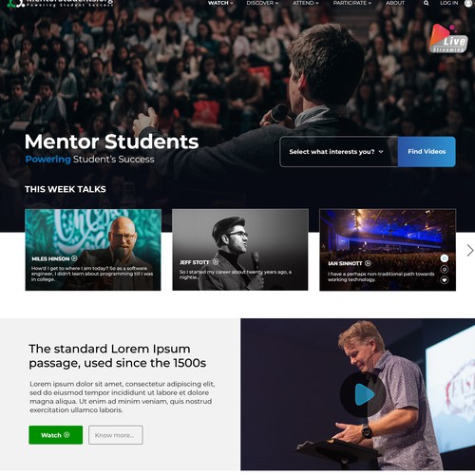
Task: Open the Watch menu dropdown
Action: [x=220, y=3]
